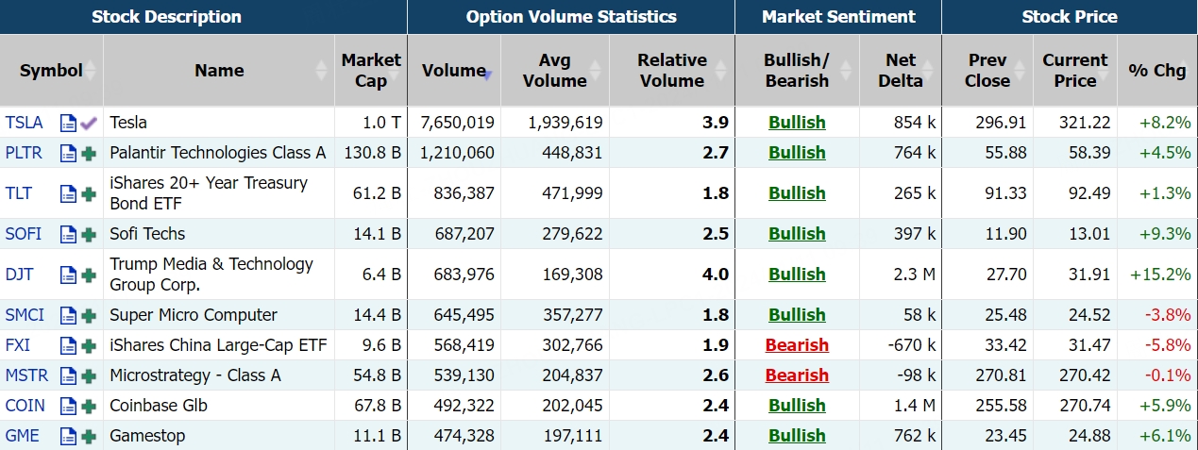Add DJT with the green plus icon
This screenshot has height=450, width=1198.
89,275
